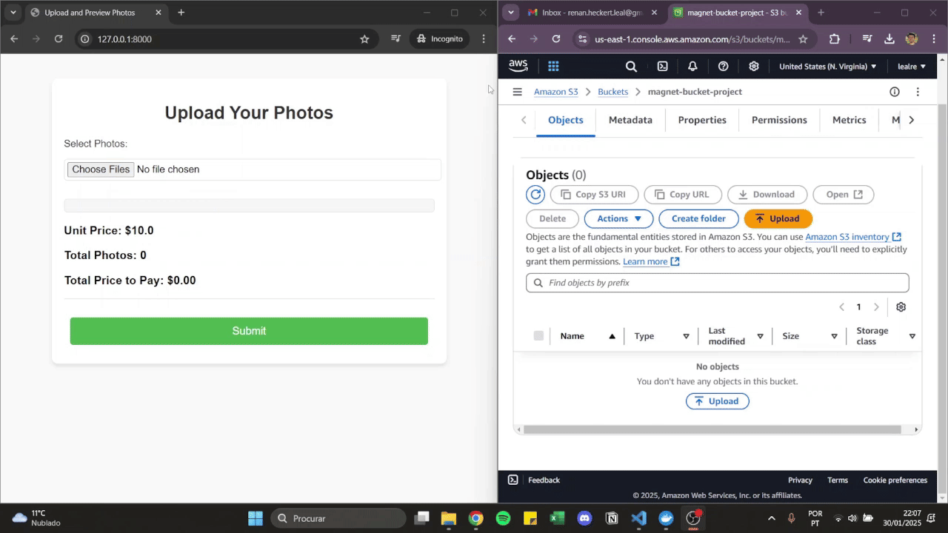Open the Windows Start menu
Image resolution: width=948 pixels, height=533 pixels.
[x=255, y=518]
